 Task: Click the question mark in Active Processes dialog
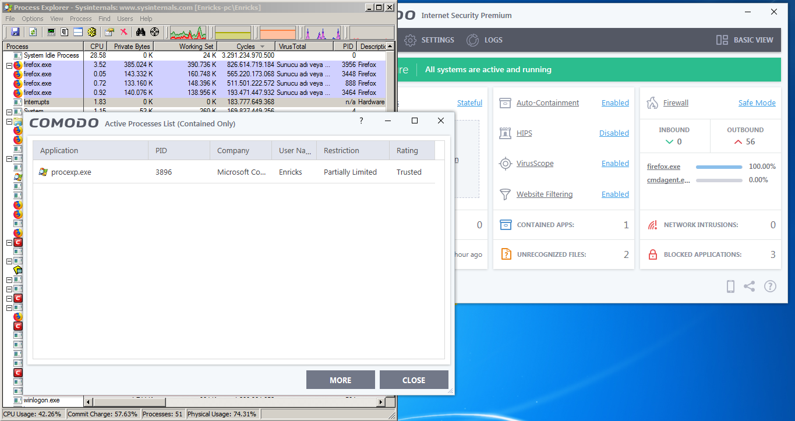[361, 121]
